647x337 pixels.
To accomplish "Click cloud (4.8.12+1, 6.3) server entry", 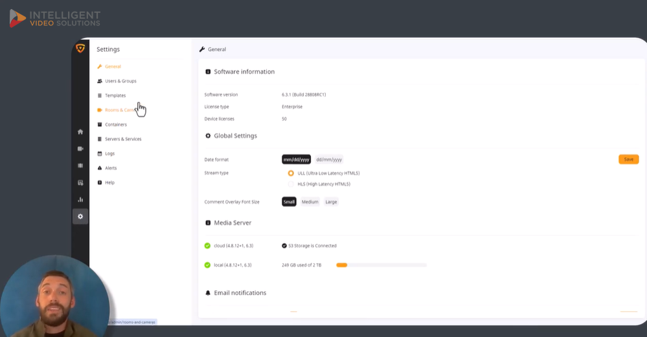I will pyautogui.click(x=234, y=246).
